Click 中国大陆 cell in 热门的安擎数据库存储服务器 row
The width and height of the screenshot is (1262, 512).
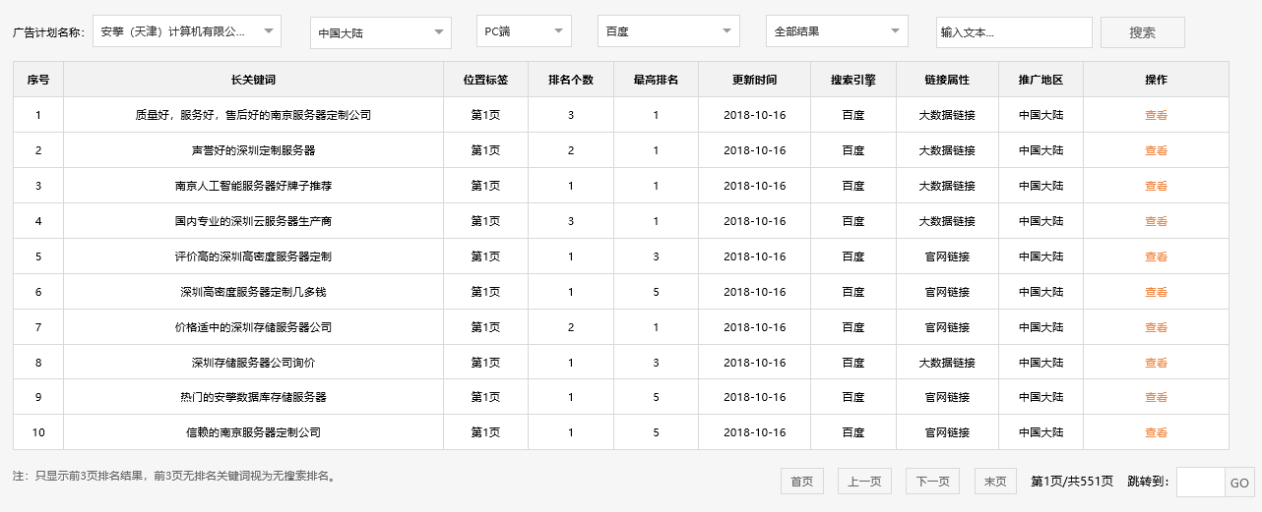pos(1041,398)
